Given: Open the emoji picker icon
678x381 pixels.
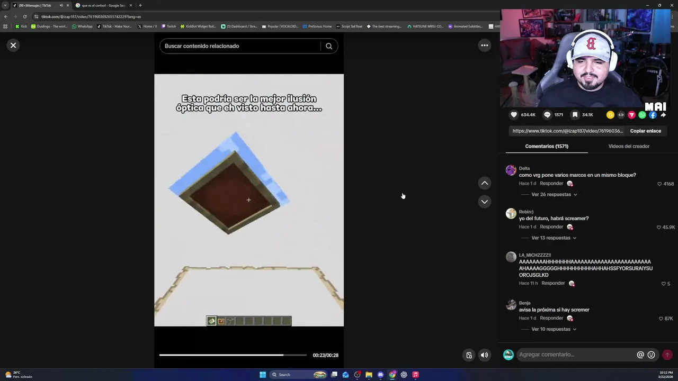Looking at the screenshot, I should click(x=652, y=355).
